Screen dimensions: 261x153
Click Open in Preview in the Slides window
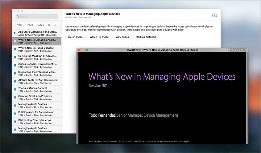[x=237, y=50]
